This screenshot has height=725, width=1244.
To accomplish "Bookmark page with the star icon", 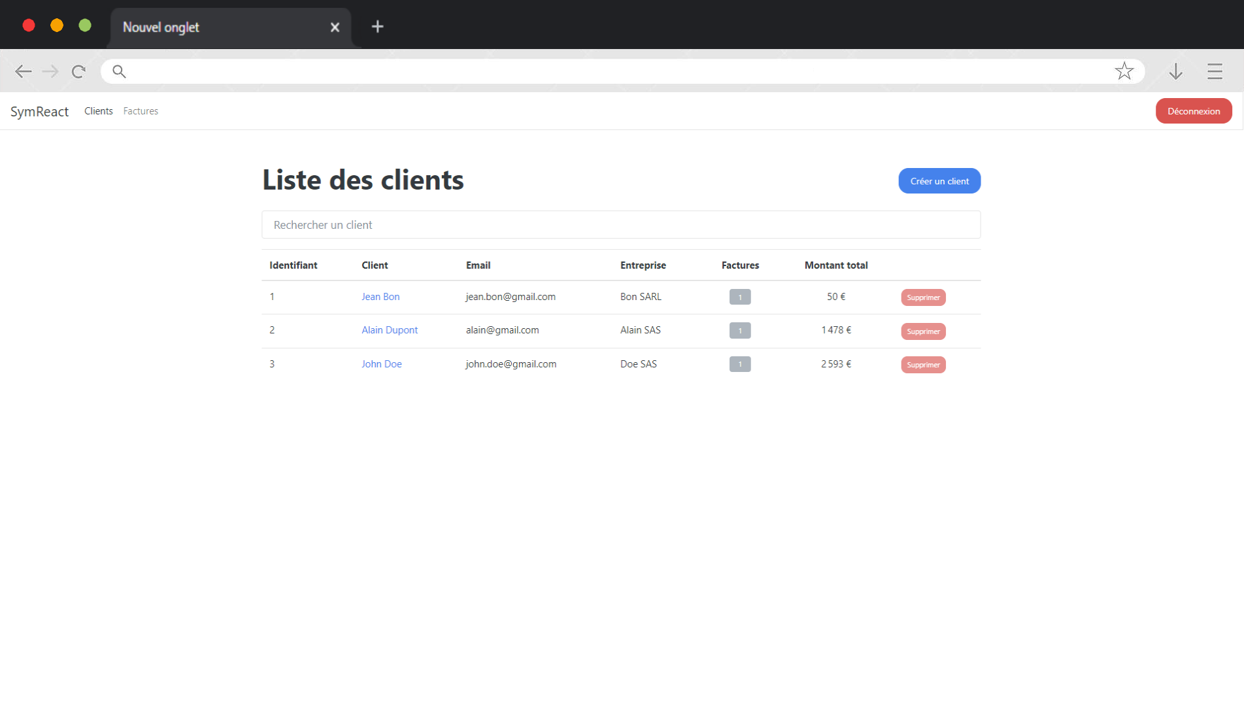I will [1124, 71].
